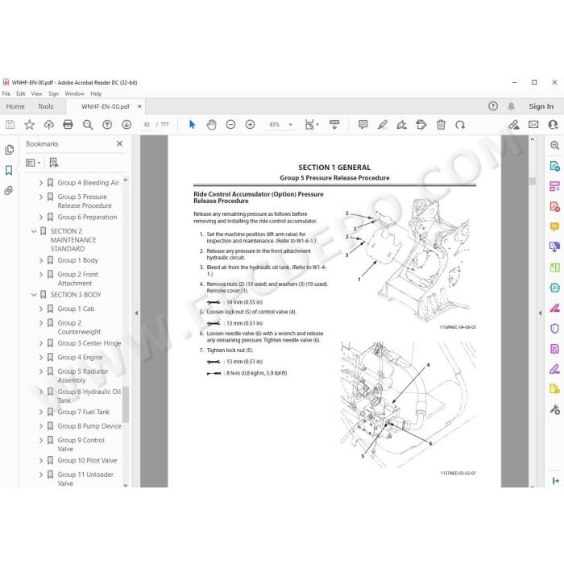Screen dimensions: 564x564
Task: Zoom in with the plus icon
Action: [x=250, y=125]
